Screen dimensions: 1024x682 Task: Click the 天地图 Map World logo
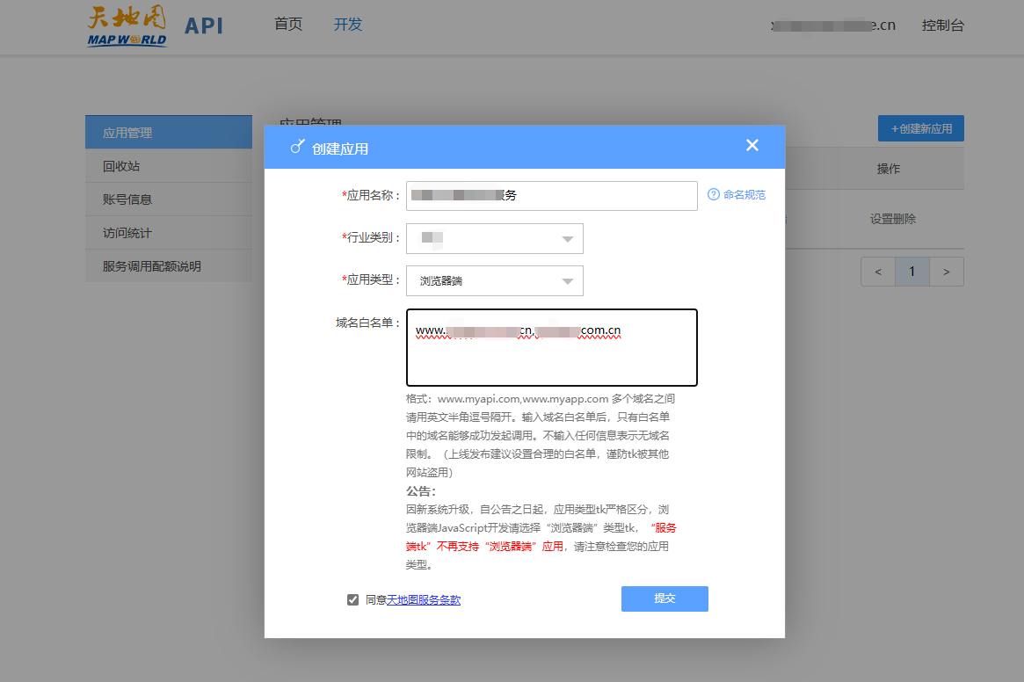point(127,26)
